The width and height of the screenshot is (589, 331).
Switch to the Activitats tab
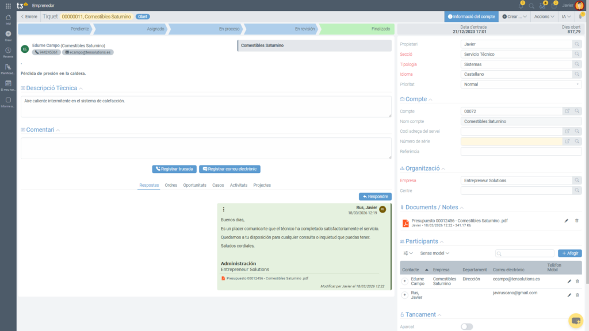pos(238,185)
